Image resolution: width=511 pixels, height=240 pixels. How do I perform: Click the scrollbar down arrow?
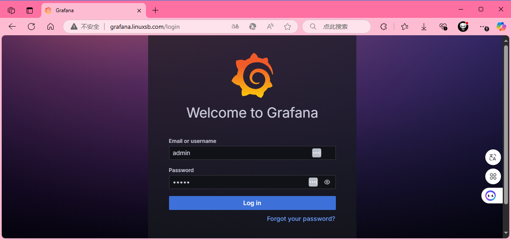tap(506, 234)
